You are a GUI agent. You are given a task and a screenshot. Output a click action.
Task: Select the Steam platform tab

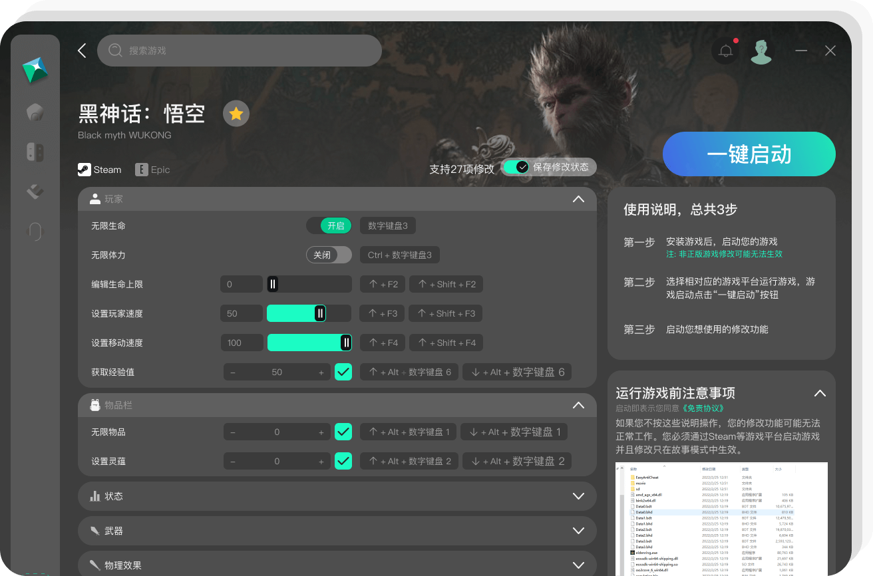[100, 170]
